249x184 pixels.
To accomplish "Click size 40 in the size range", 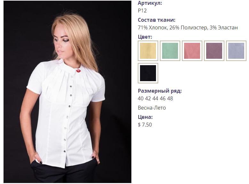I will pyautogui.click(x=141, y=98).
